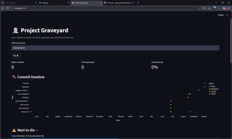
Task: Toggle the Sleeping status in the legend
Action: pyautogui.click(x=214, y=89)
